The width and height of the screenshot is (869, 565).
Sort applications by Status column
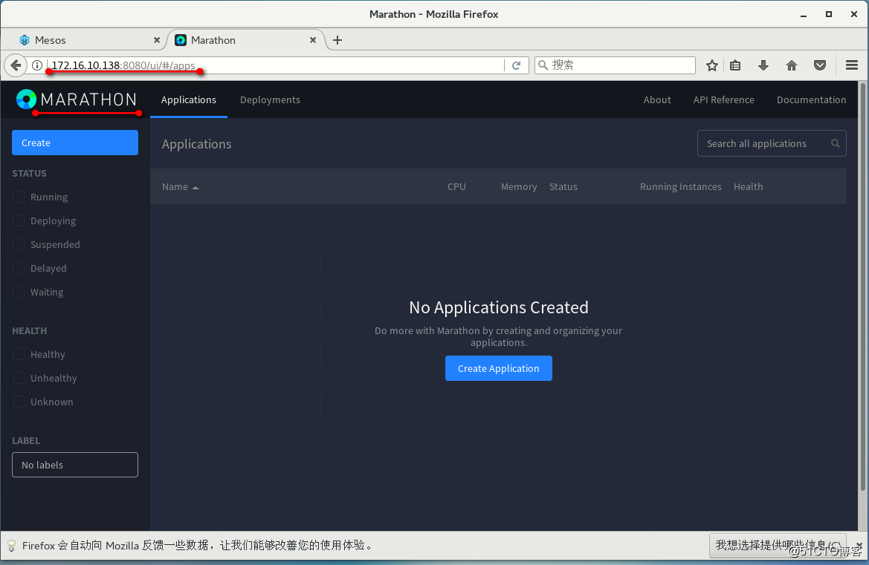click(x=563, y=186)
